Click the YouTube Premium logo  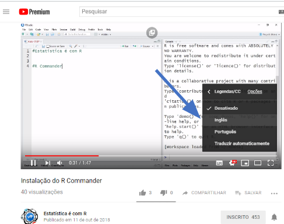34,12
